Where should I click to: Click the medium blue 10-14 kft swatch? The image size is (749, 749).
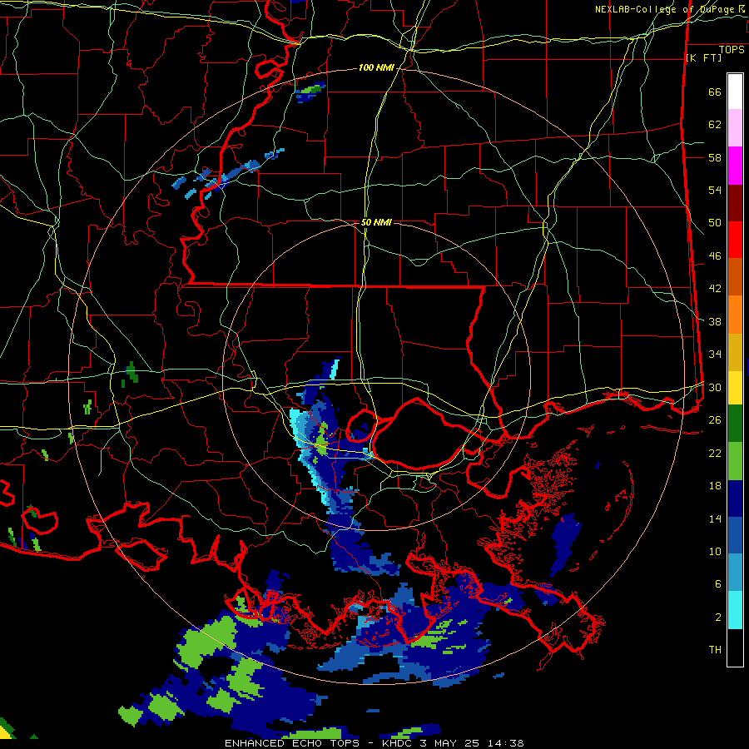pyautogui.click(x=735, y=535)
